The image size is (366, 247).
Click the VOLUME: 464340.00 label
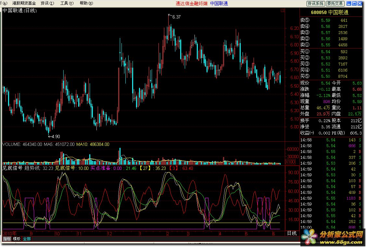[22, 145]
